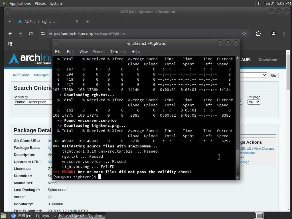The height and width of the screenshot is (219, 292).
Task: Click Download in Arch navigation bar
Action: point(268,60)
